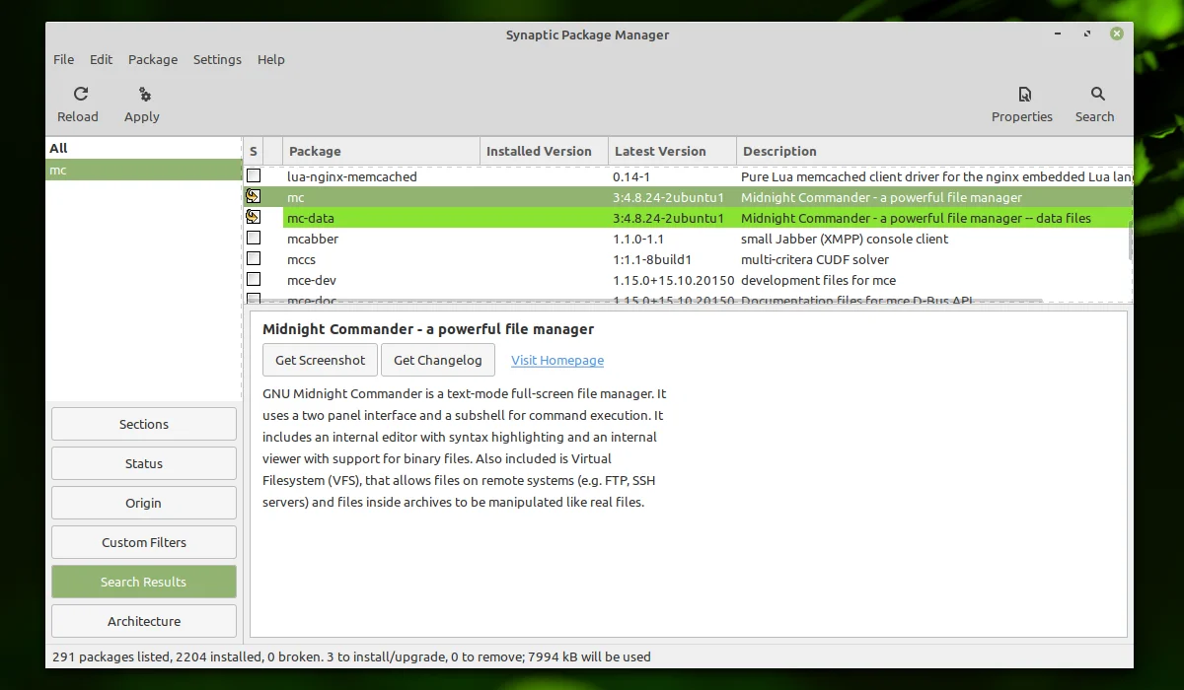Click the Apply gears icon
Image resolution: width=1184 pixels, height=690 pixels.
point(145,95)
